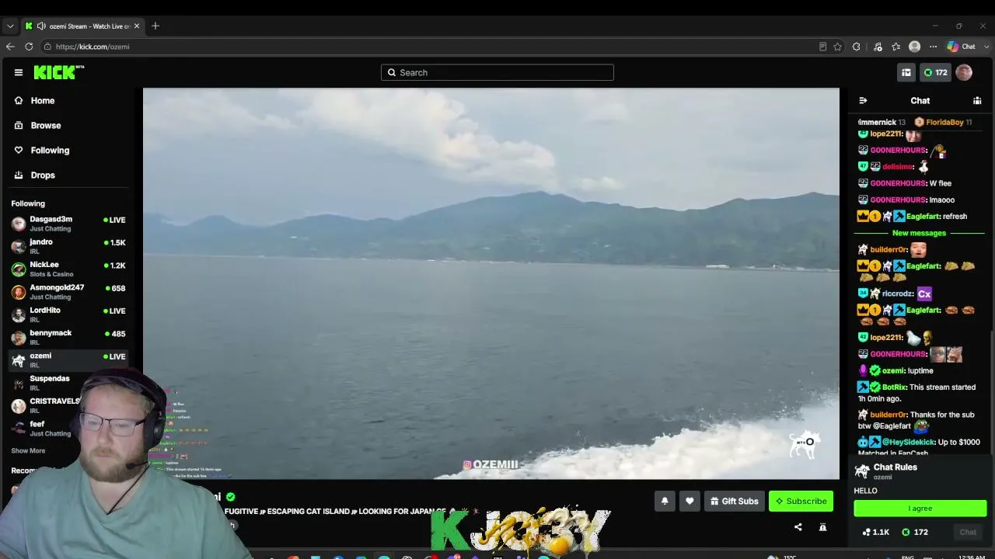Screen dimensions: 995x559
Task: Open bennymack's channel from Following
Action: pos(68,337)
